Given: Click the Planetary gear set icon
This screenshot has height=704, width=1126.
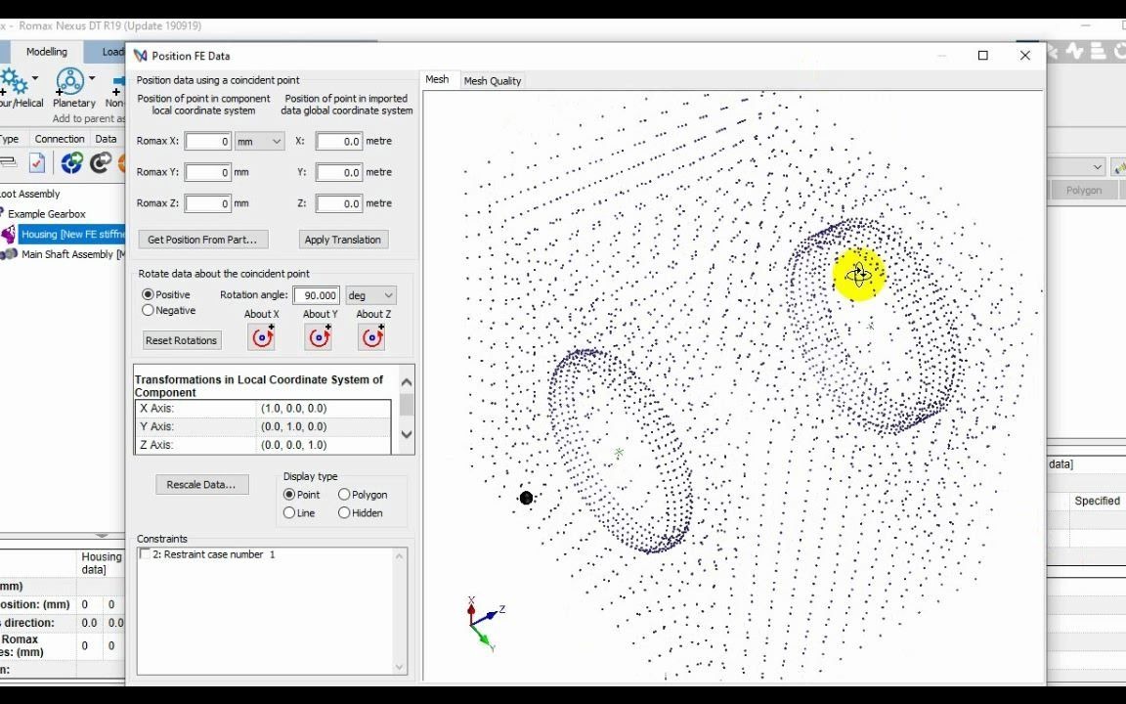Looking at the screenshot, I should tap(69, 81).
